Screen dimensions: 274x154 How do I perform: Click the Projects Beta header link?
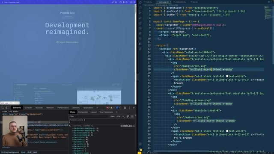[67, 13]
